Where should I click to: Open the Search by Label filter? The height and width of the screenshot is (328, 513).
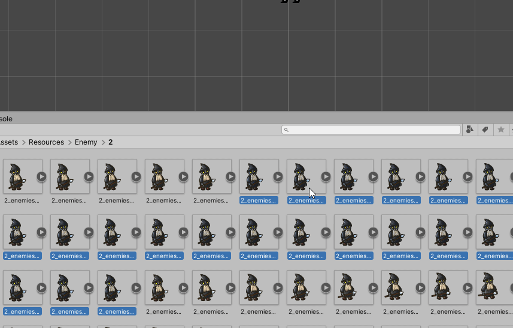[x=485, y=130]
